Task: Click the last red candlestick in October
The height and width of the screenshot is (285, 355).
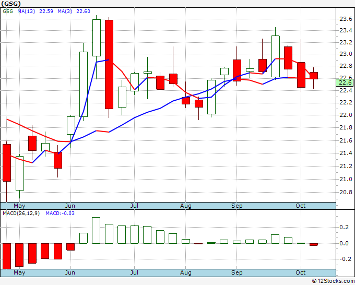Action: (x=314, y=76)
